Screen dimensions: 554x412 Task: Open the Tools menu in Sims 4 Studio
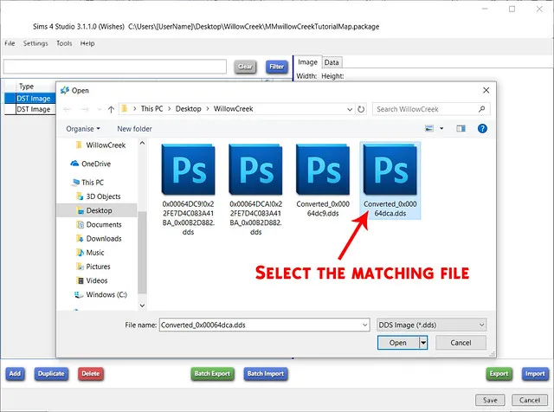[x=64, y=43]
